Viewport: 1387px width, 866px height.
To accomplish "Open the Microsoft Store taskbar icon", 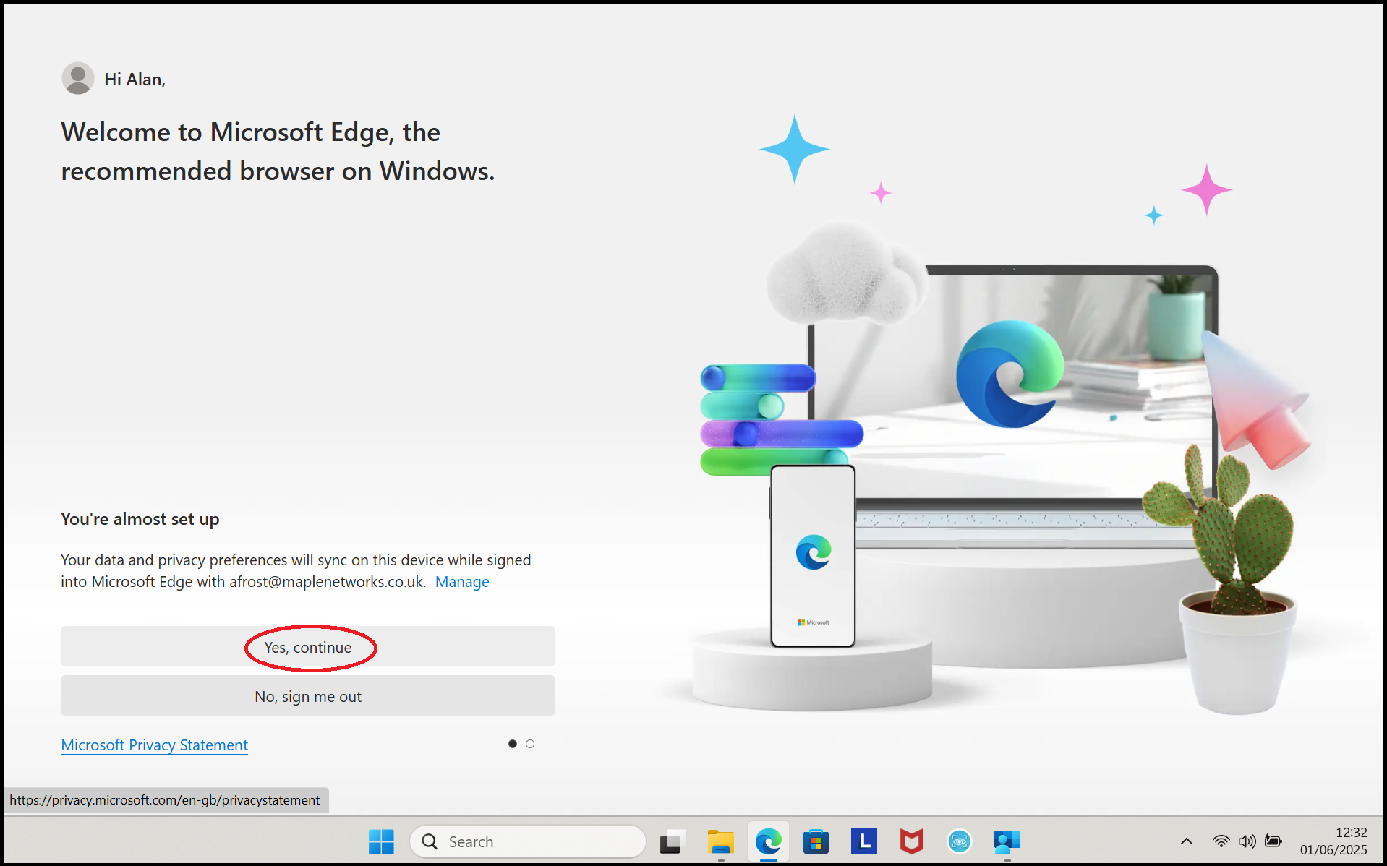I will (816, 841).
